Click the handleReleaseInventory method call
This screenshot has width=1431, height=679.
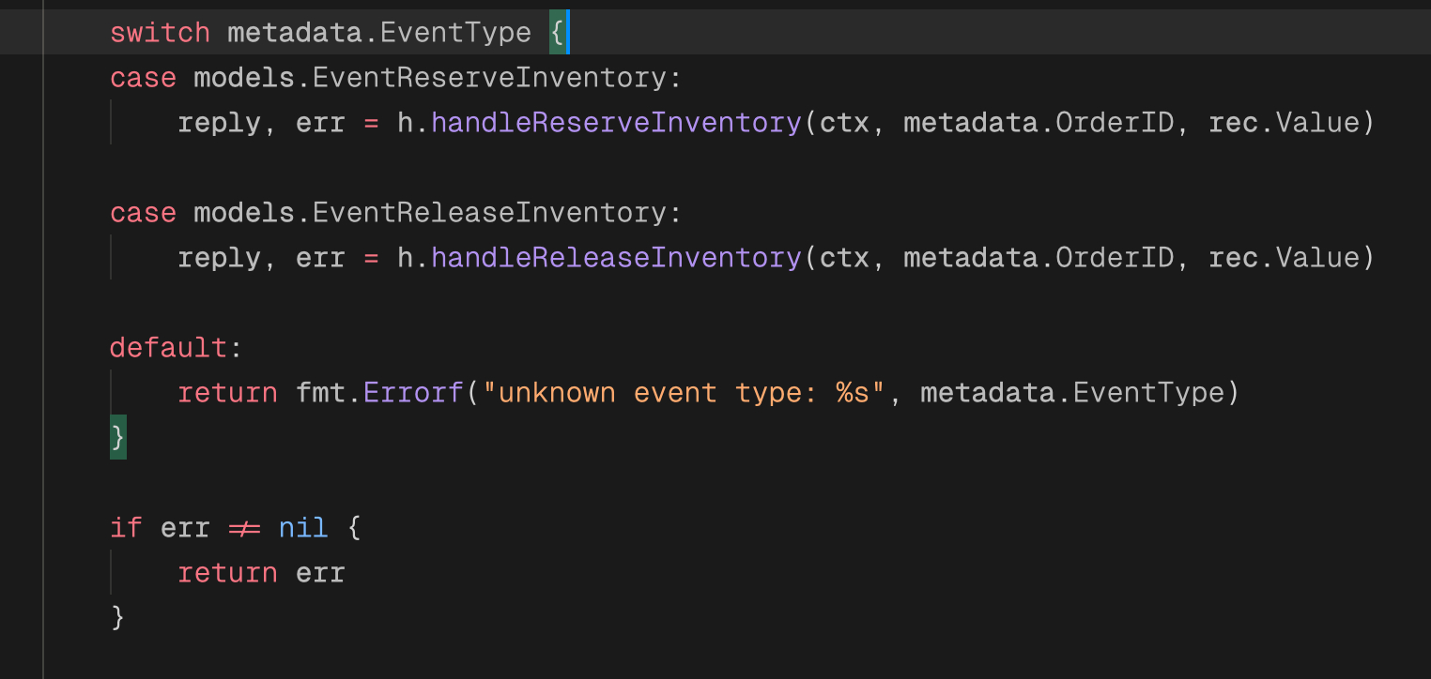[617, 258]
